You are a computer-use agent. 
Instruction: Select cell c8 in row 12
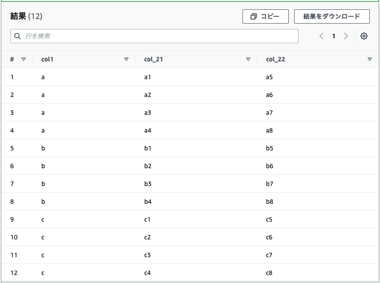click(x=269, y=273)
